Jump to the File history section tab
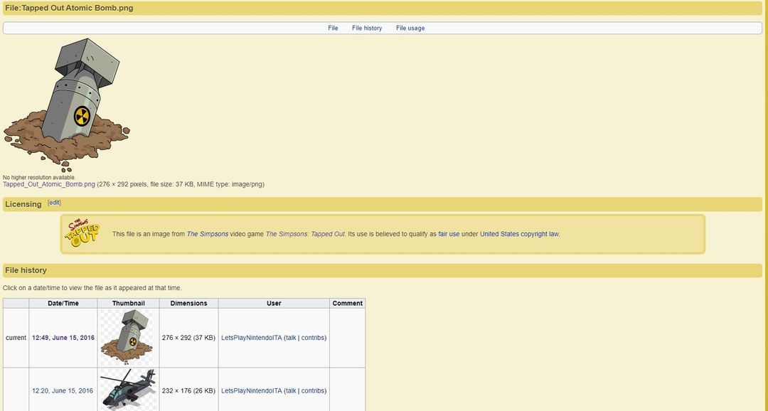Viewport: 768px width, 411px height. coord(367,28)
